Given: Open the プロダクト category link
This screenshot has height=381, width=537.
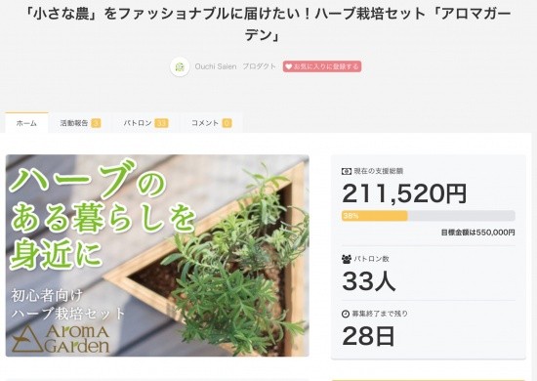Looking at the screenshot, I should (x=260, y=66).
